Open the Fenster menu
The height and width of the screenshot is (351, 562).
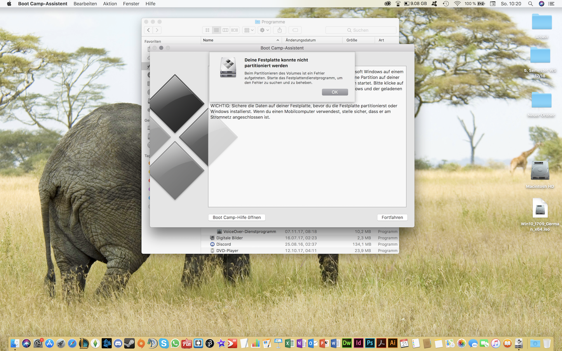pos(131,3)
